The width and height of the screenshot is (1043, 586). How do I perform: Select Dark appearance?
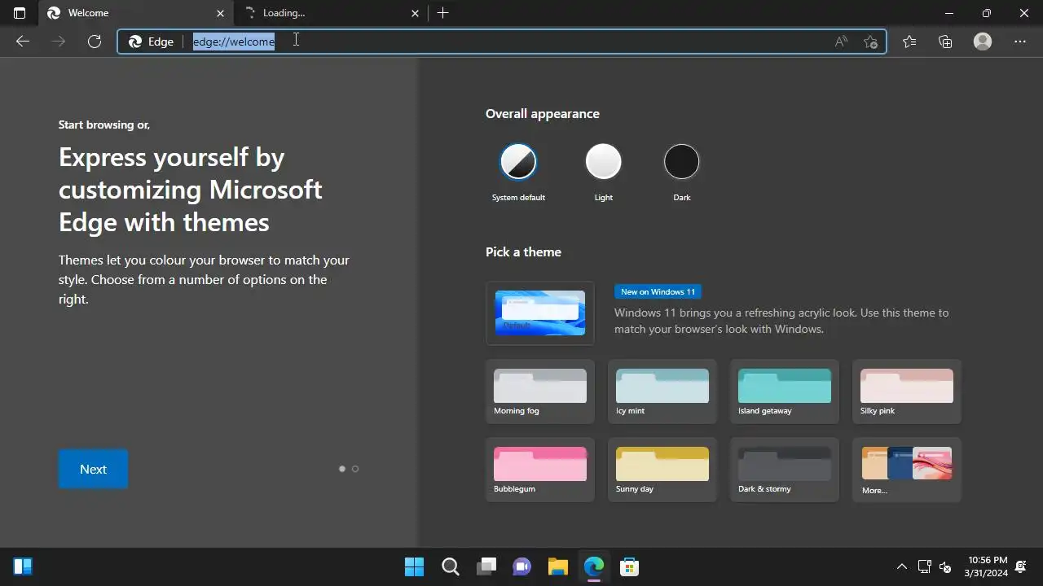click(682, 161)
